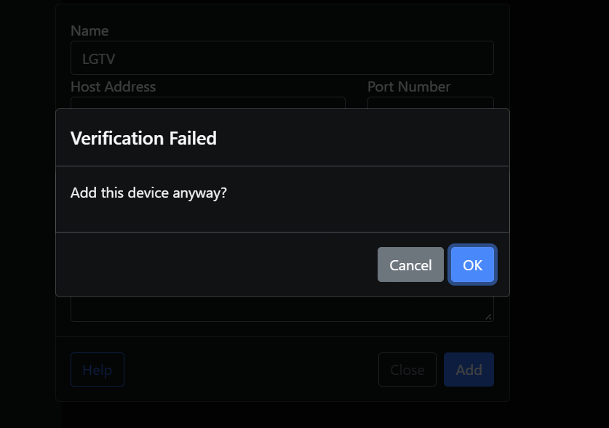609x428 pixels.
Task: Dismiss the verification prompt with Cancel
Action: coord(410,265)
